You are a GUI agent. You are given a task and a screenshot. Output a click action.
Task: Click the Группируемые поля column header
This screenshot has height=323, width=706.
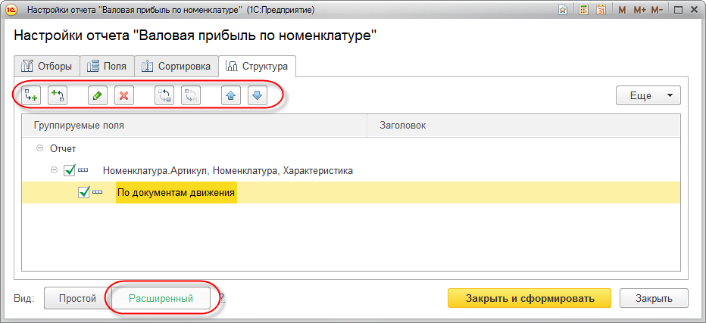(195, 126)
